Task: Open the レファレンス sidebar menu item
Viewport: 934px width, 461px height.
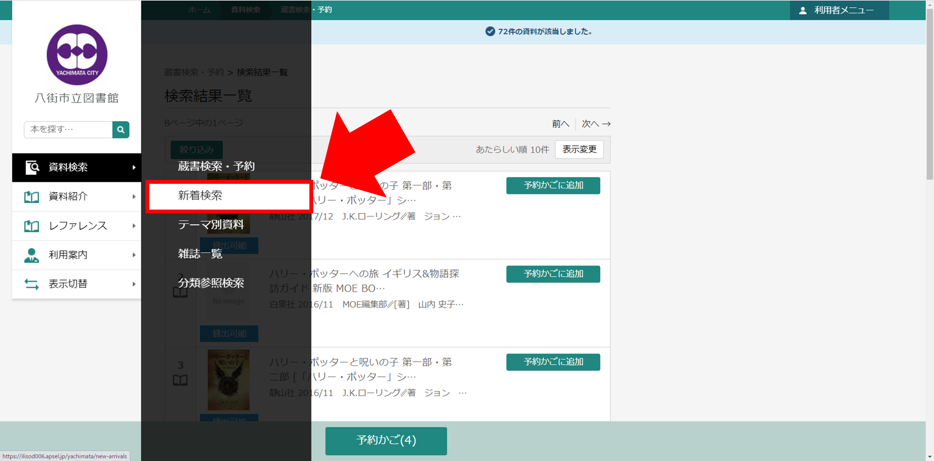Action: [x=76, y=226]
